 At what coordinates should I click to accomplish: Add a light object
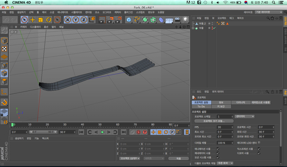[x=185, y=20]
